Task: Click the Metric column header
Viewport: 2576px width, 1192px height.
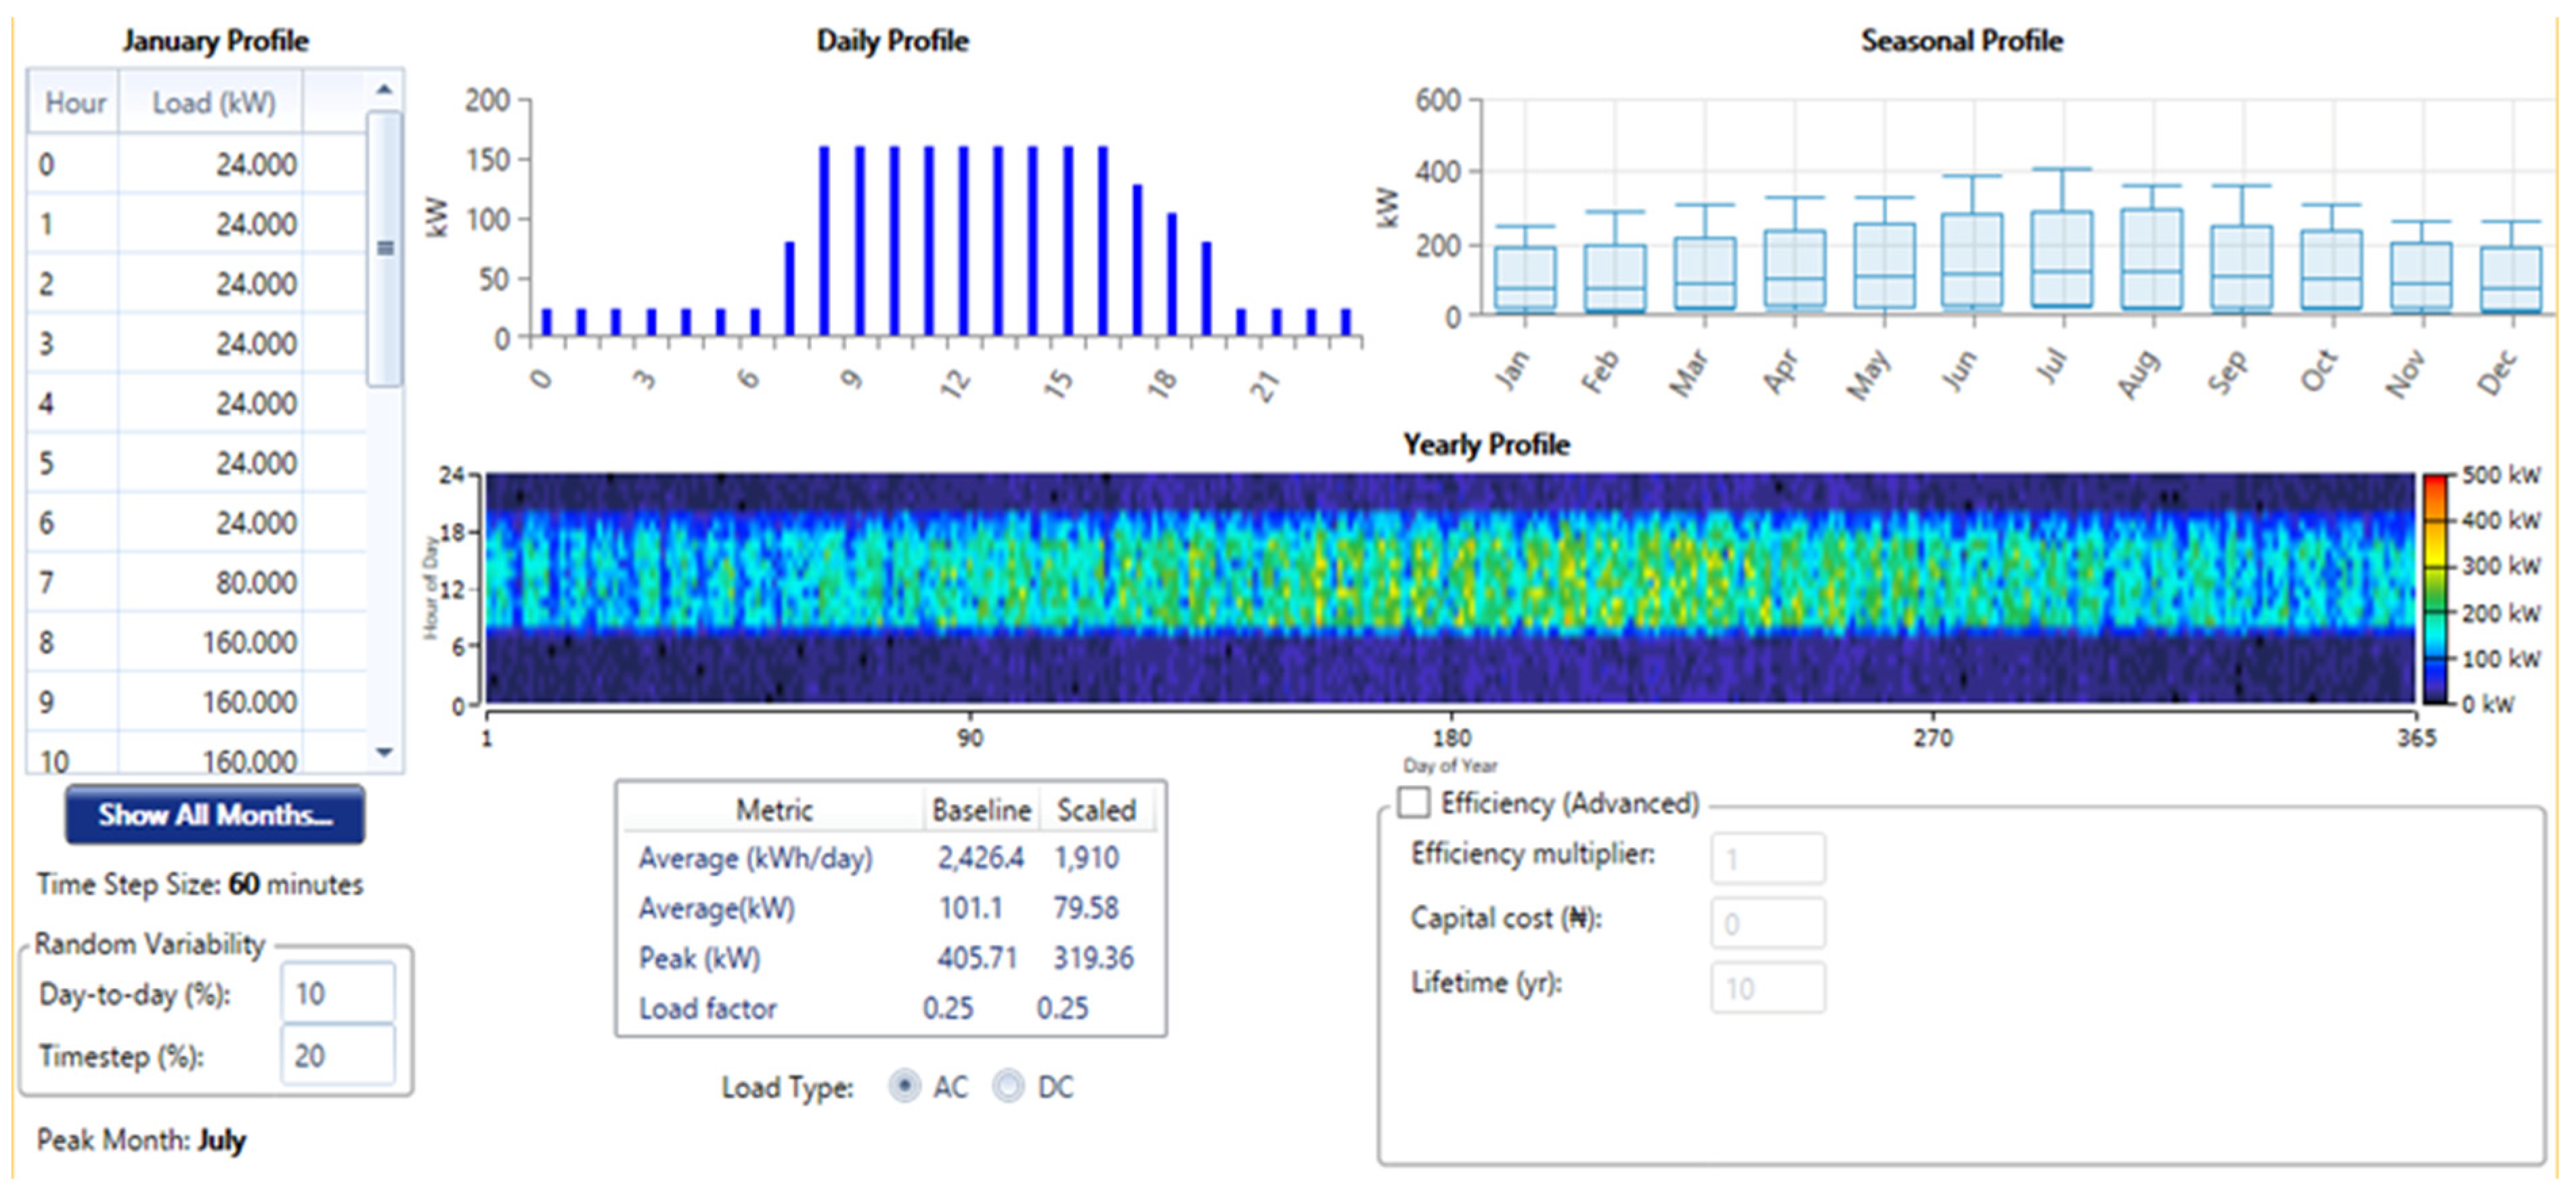Action: (774, 810)
